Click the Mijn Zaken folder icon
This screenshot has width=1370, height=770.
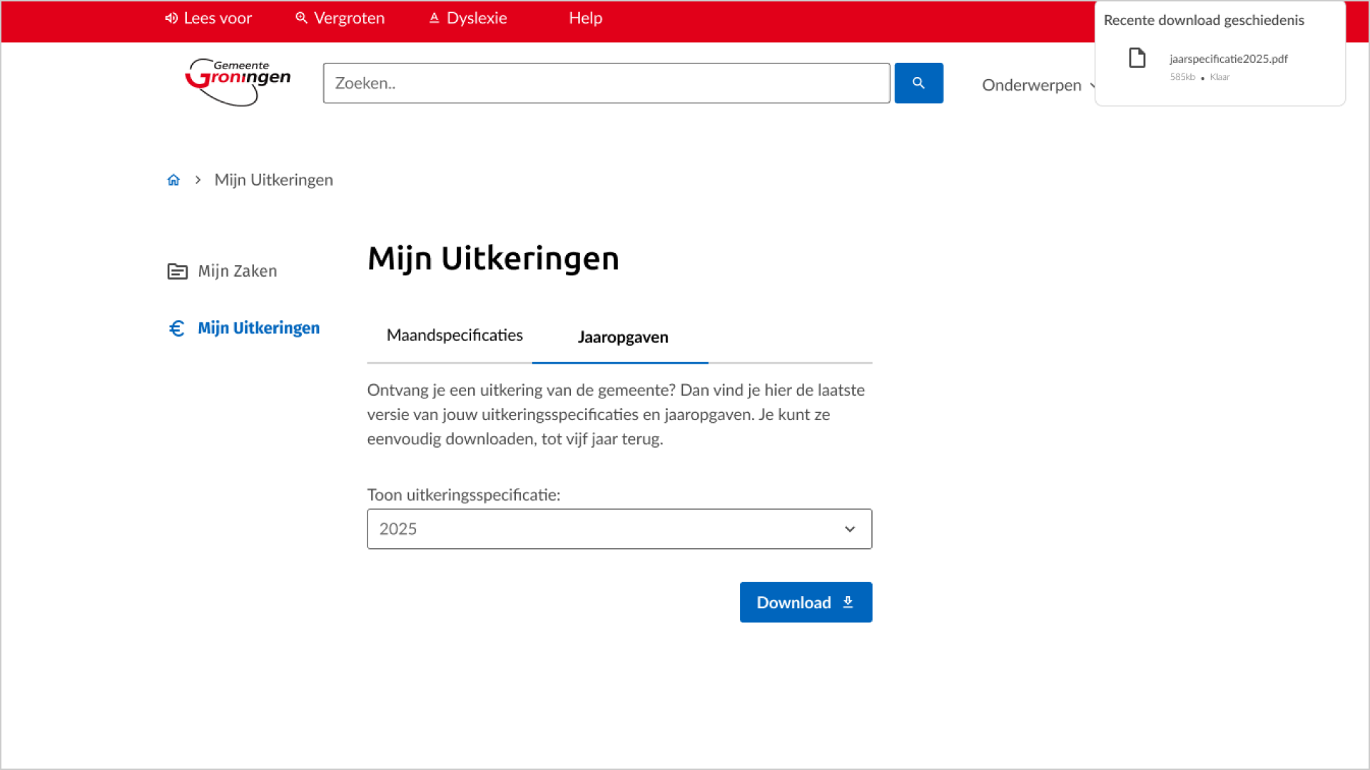pyautogui.click(x=177, y=271)
